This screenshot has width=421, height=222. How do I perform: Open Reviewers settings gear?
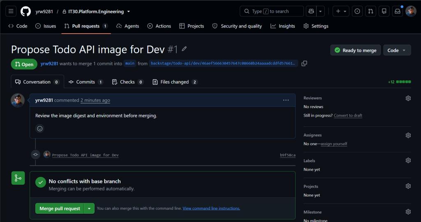pyautogui.click(x=408, y=98)
